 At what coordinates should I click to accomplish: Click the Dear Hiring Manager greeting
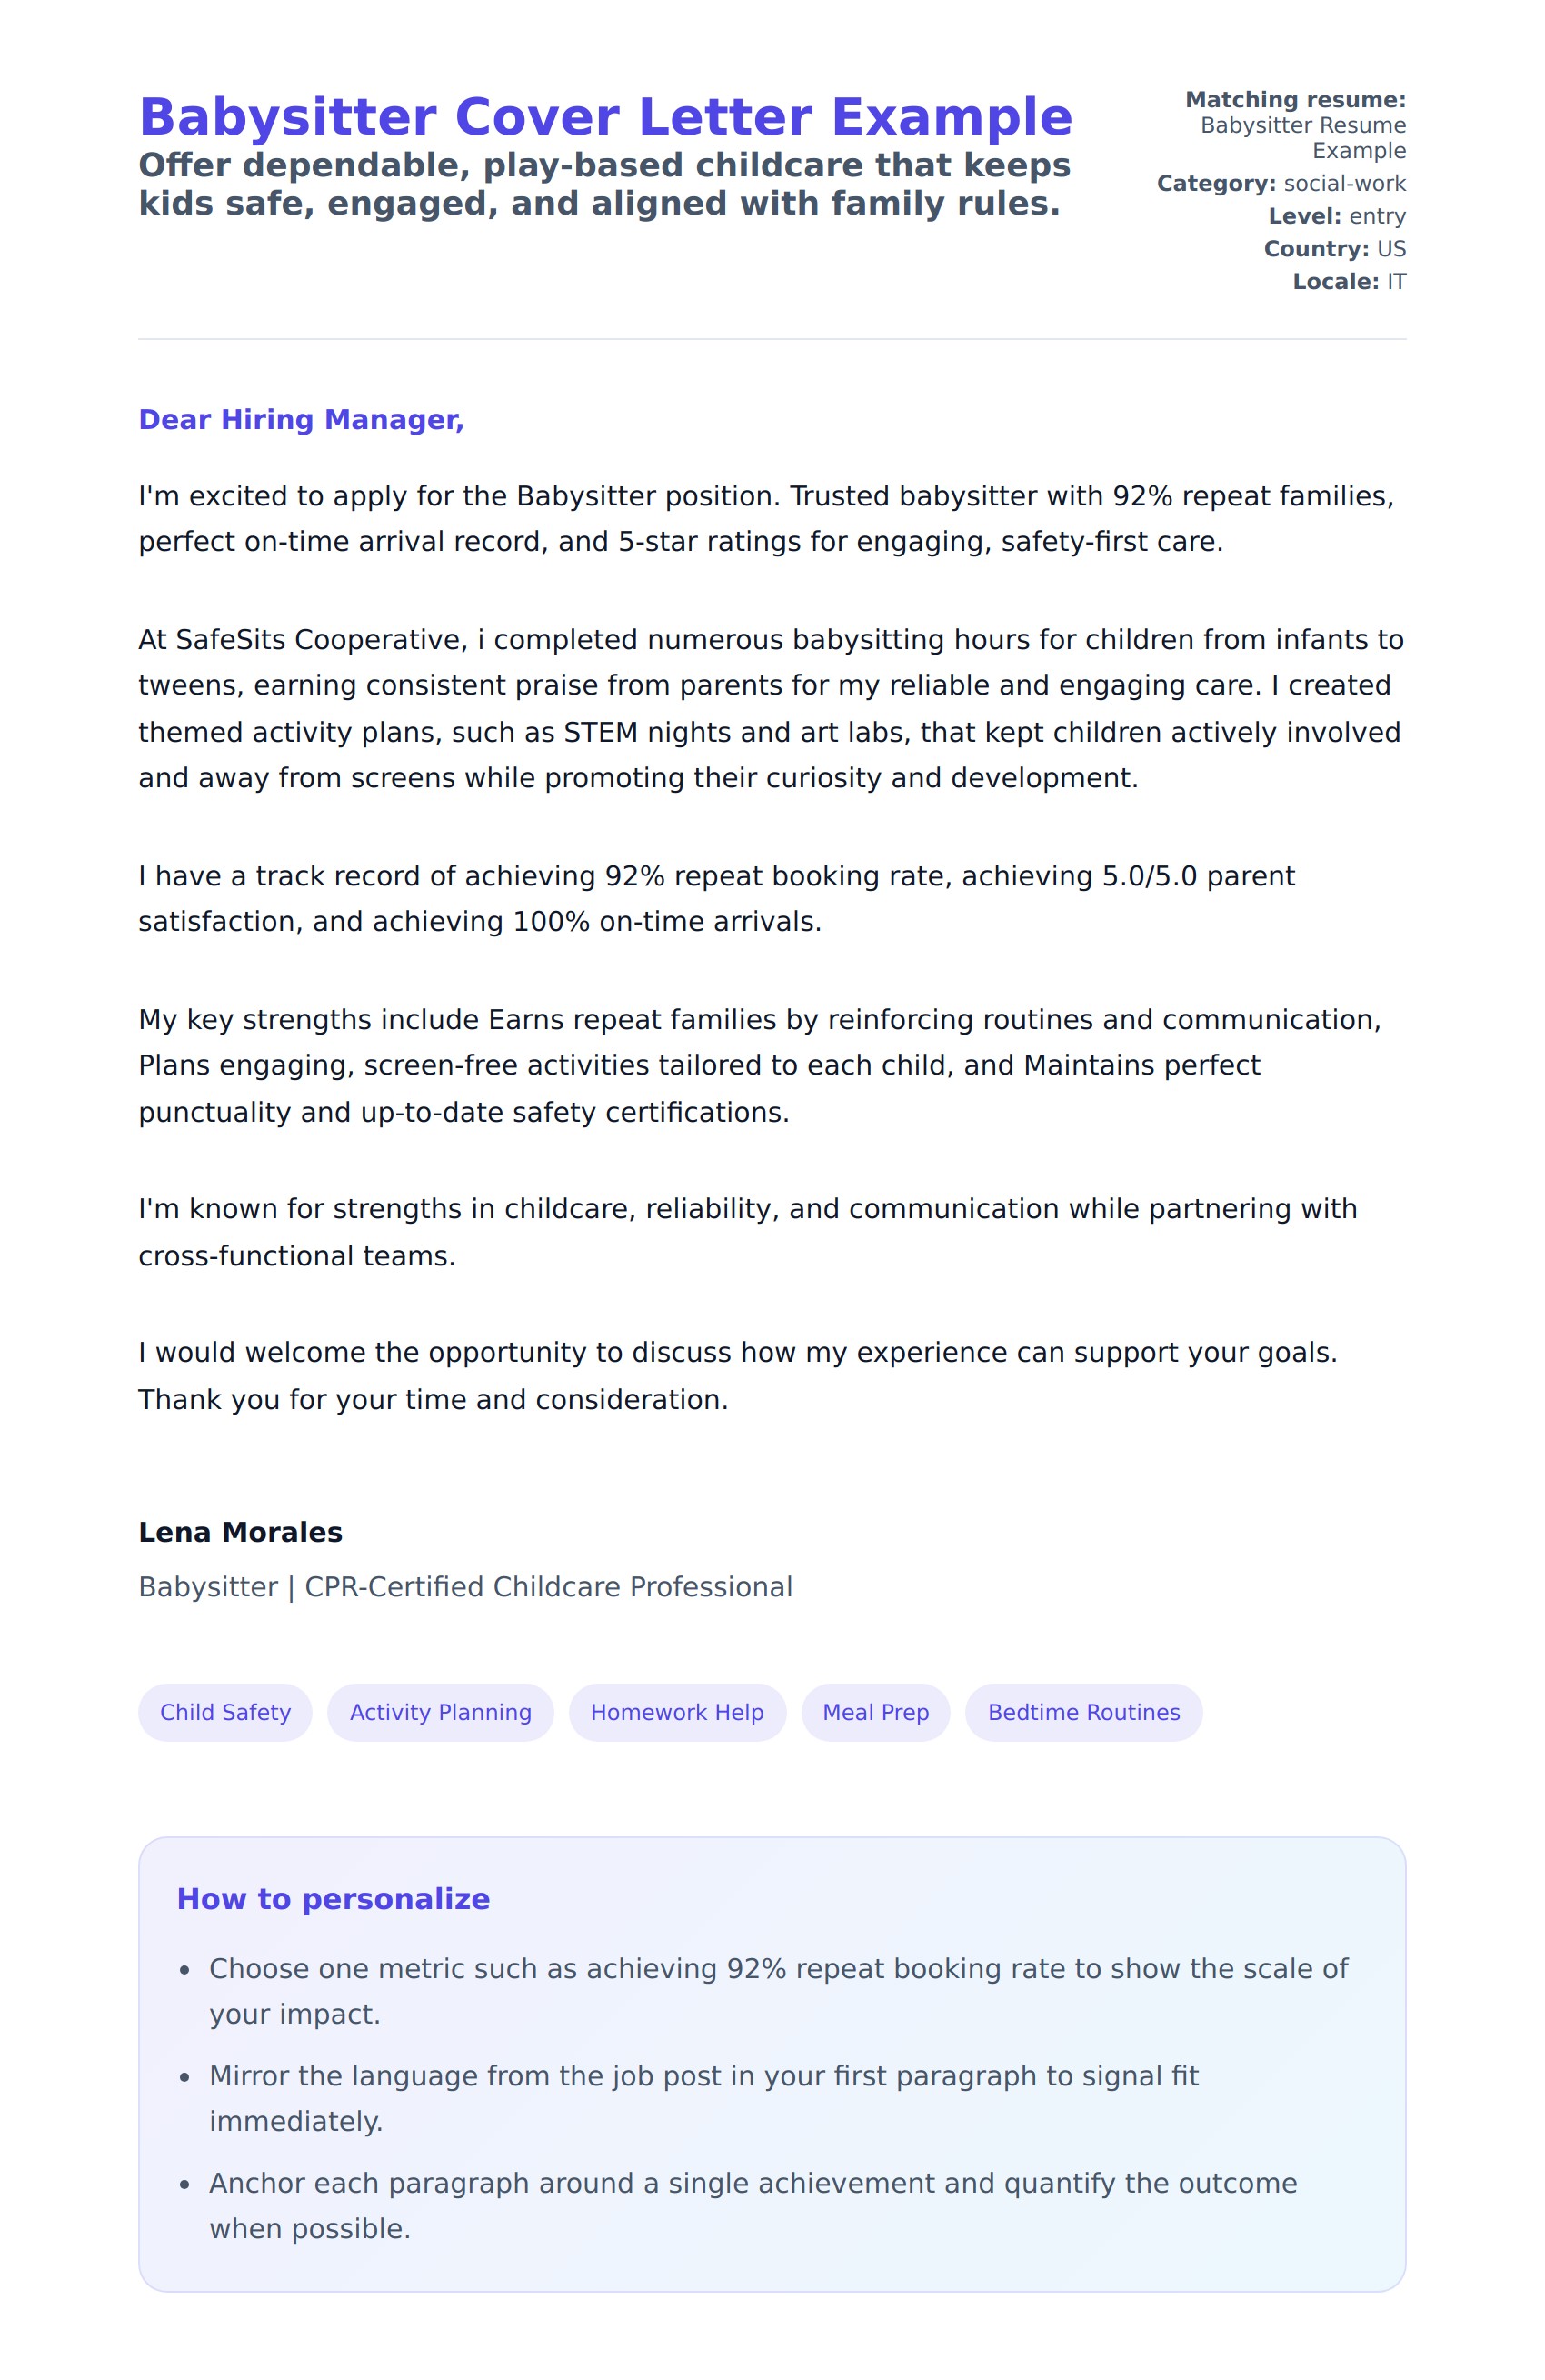click(301, 420)
